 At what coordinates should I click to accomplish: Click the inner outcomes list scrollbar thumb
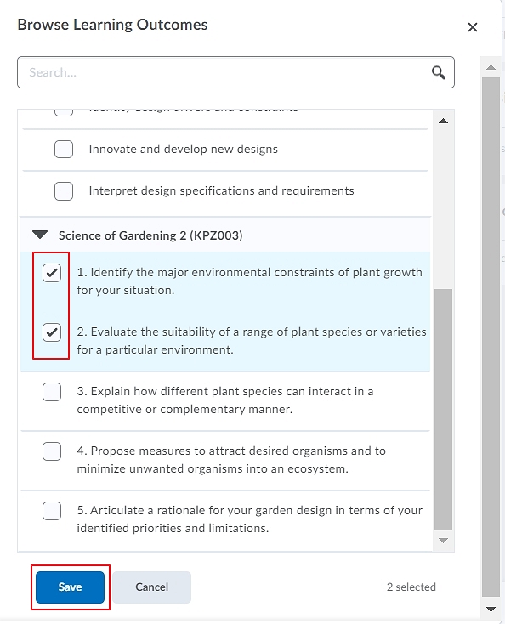pyautogui.click(x=443, y=410)
